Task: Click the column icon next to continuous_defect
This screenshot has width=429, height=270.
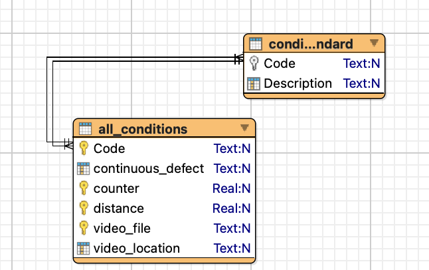Action: [83, 168]
